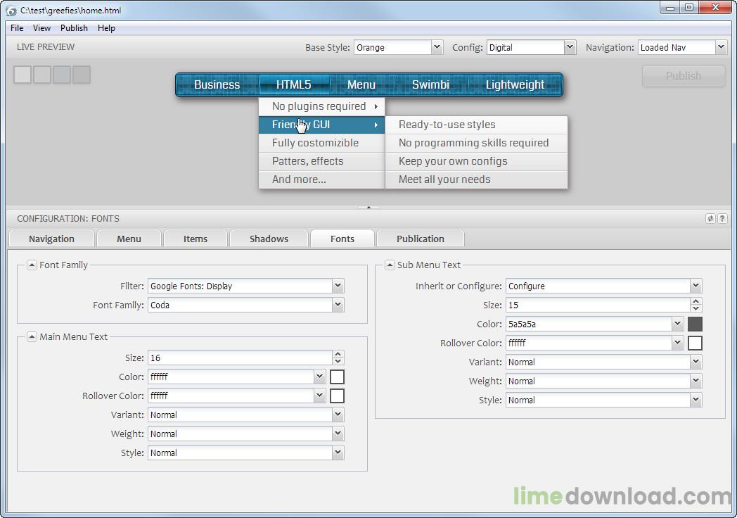This screenshot has width=737, height=518.
Task: Click the first preview background swatch square
Action: tap(23, 75)
